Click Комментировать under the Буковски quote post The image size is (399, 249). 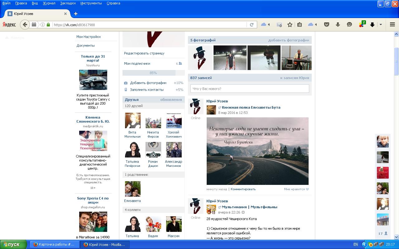(x=243, y=189)
